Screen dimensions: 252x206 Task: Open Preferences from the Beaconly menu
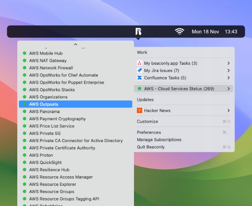pyautogui.click(x=149, y=132)
